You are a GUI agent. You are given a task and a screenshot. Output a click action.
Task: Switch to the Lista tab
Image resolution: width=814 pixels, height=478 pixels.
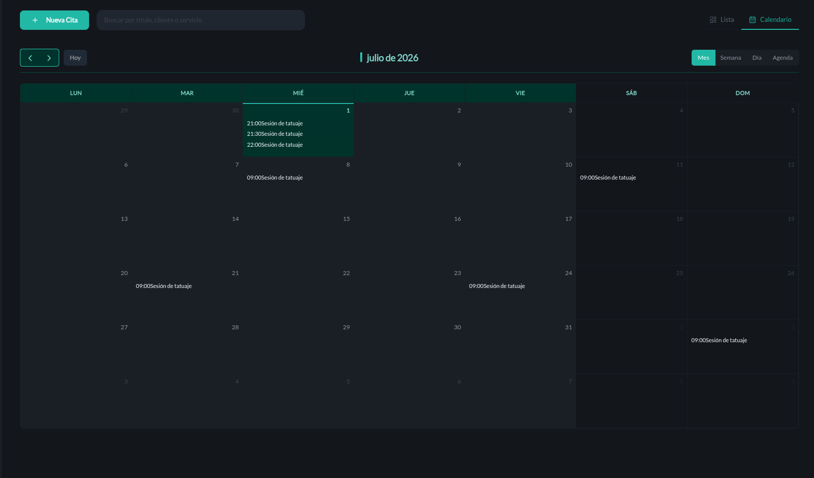pos(722,20)
